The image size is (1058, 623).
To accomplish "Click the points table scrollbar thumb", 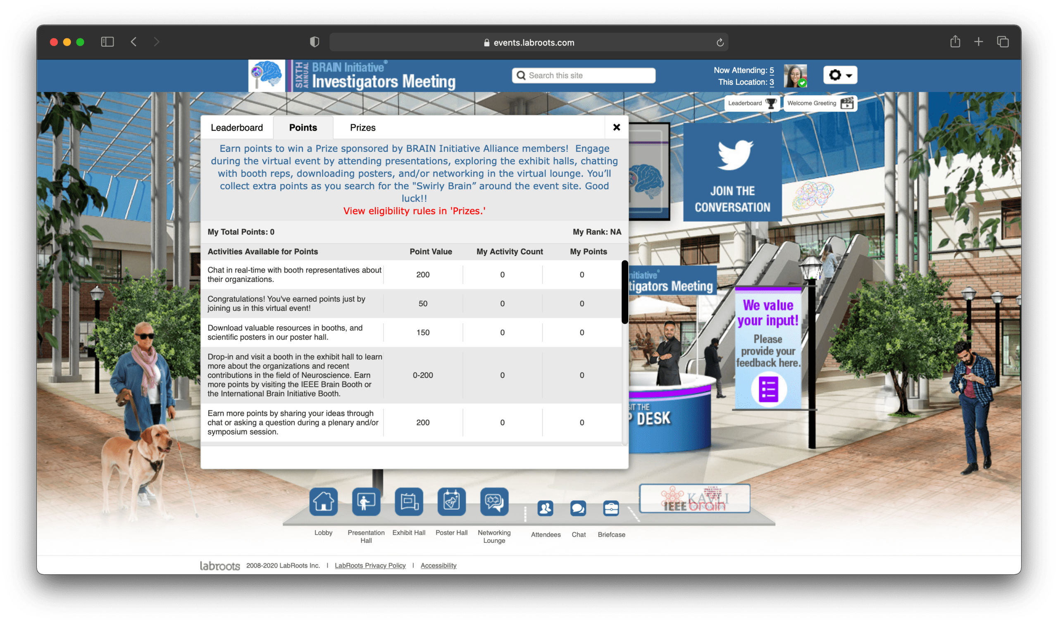I will pyautogui.click(x=625, y=292).
